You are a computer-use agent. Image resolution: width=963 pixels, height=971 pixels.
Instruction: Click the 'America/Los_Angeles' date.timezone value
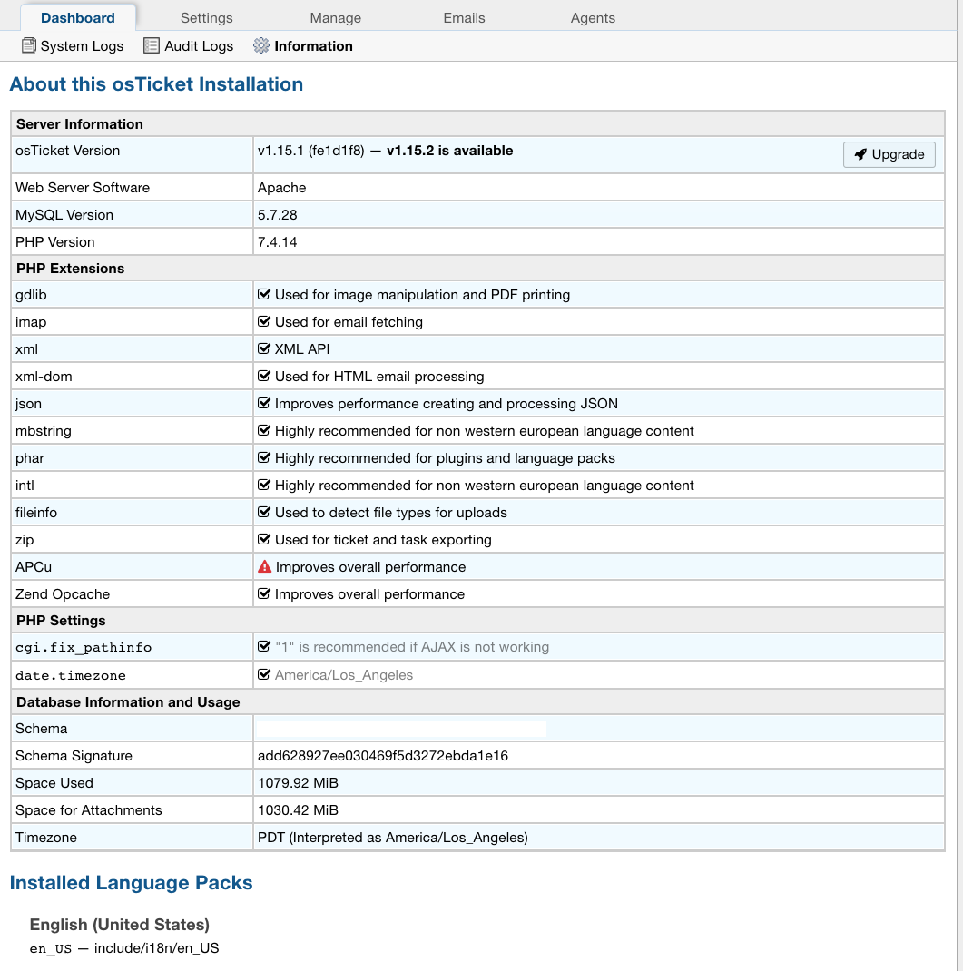click(x=344, y=675)
